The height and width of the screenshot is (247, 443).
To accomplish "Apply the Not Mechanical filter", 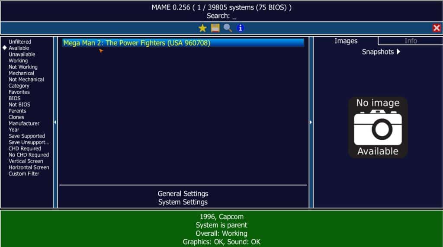I will [x=26, y=80].
